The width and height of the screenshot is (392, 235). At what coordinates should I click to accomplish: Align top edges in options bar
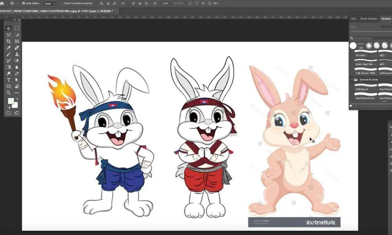133,4
